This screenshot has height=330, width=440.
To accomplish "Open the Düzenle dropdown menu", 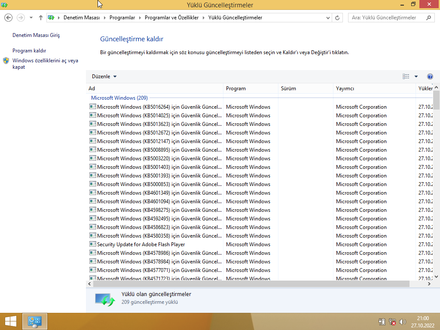I will (x=104, y=76).
